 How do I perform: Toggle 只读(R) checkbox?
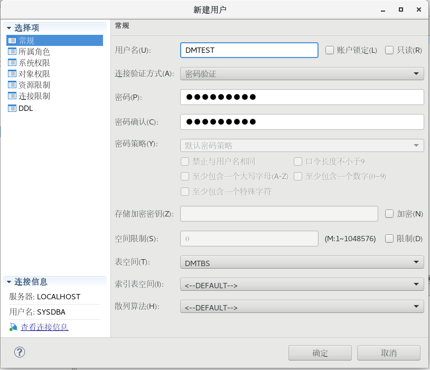coord(389,50)
